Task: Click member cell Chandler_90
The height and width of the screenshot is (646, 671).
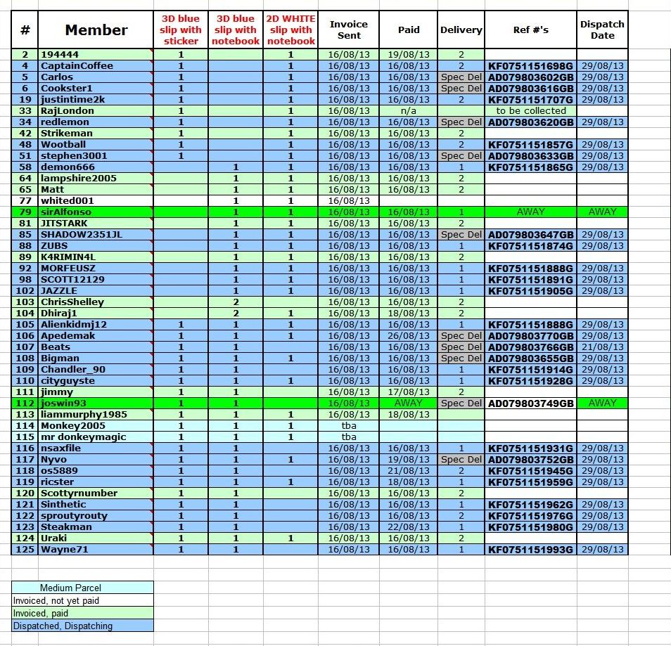Action: [96, 370]
